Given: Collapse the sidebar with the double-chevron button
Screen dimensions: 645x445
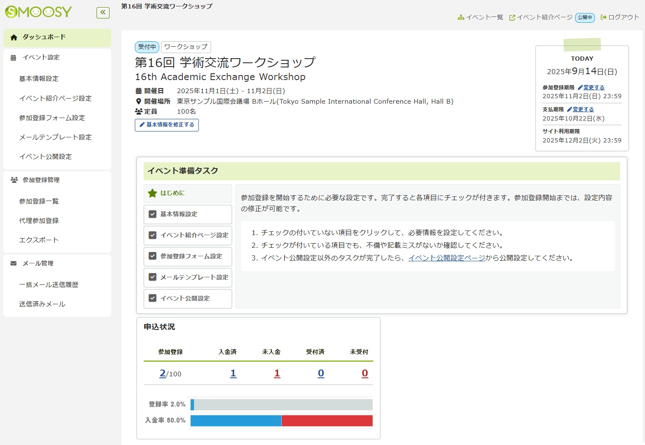Looking at the screenshot, I should point(103,13).
